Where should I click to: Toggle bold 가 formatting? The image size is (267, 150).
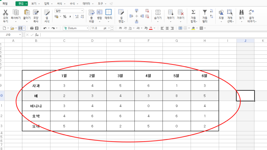(120, 28)
